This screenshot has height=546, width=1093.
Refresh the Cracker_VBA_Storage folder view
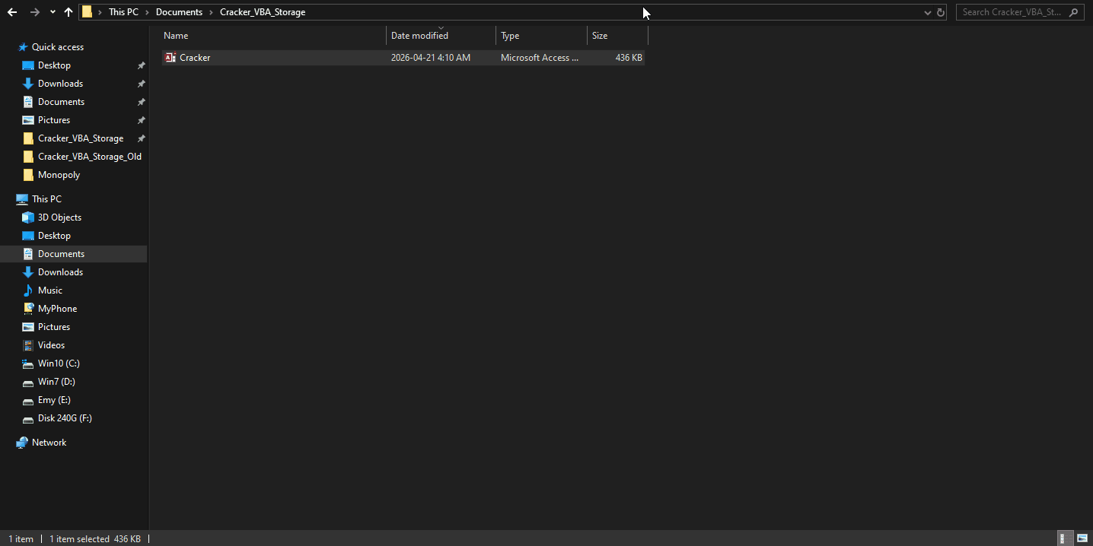pos(941,12)
